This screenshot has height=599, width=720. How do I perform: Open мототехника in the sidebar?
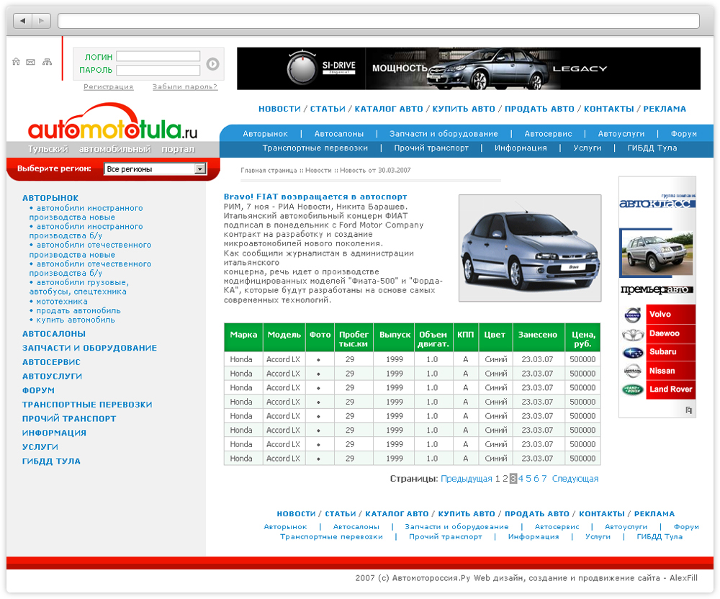pos(61,302)
